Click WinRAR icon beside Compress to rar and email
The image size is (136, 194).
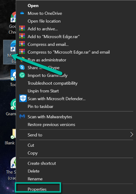click(x=22, y=51)
